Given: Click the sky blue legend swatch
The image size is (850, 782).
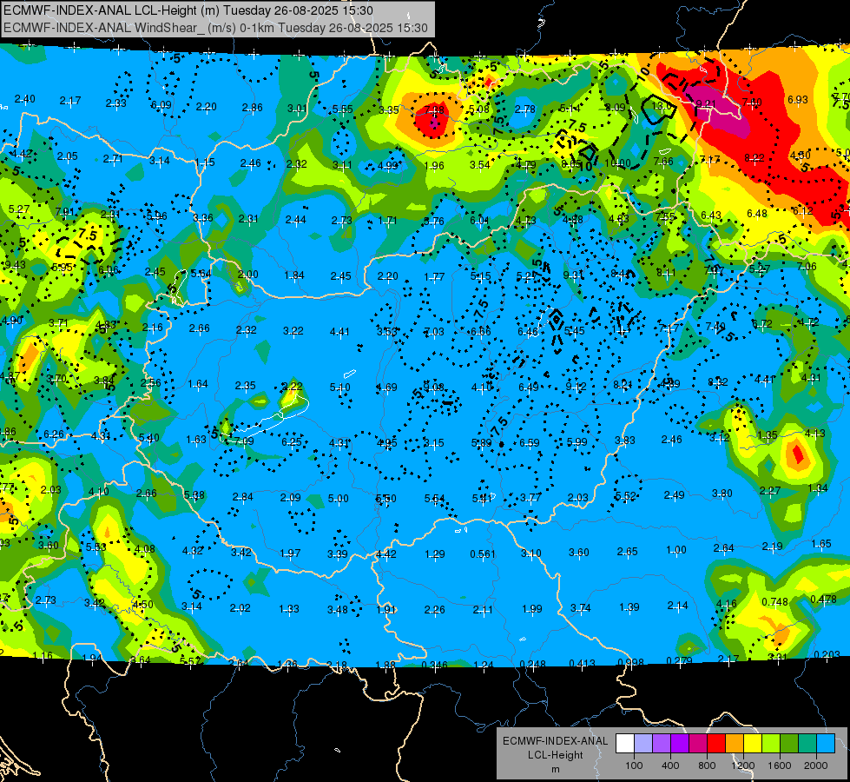Looking at the screenshot, I should click(826, 743).
